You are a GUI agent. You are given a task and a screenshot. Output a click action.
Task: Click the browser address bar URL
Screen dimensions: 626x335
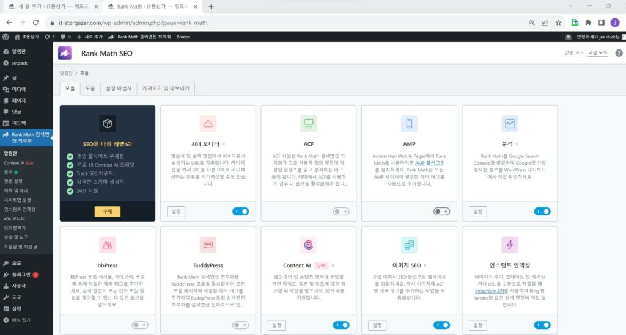click(133, 23)
